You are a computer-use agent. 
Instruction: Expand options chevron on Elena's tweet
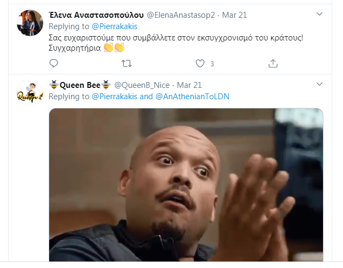click(320, 14)
